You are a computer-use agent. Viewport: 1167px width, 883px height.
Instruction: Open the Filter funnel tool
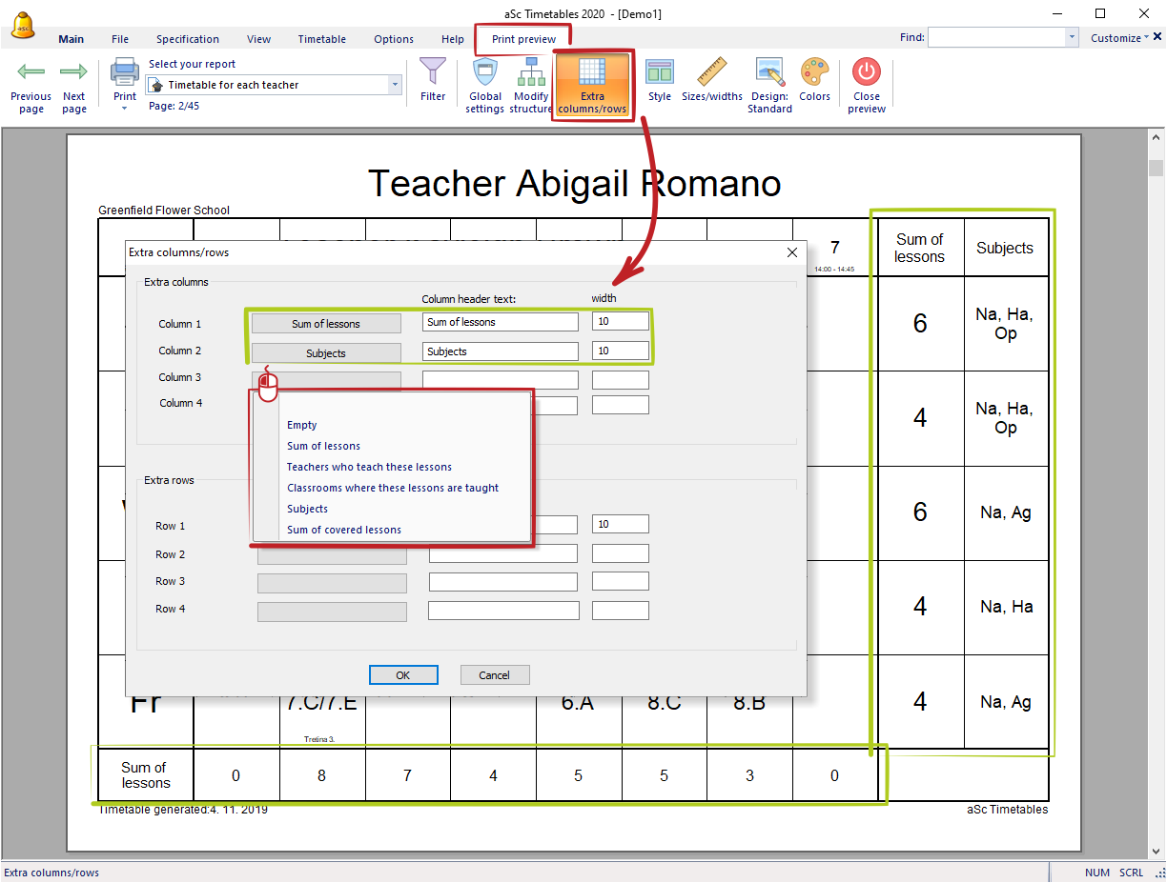click(x=433, y=72)
